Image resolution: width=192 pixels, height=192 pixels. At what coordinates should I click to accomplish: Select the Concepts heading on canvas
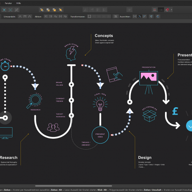click(104, 36)
